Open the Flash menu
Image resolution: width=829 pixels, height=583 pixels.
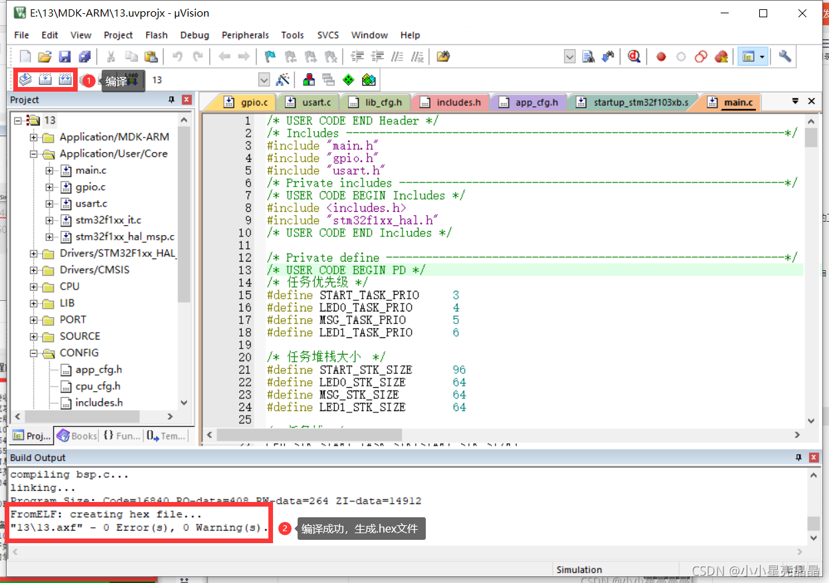[157, 35]
